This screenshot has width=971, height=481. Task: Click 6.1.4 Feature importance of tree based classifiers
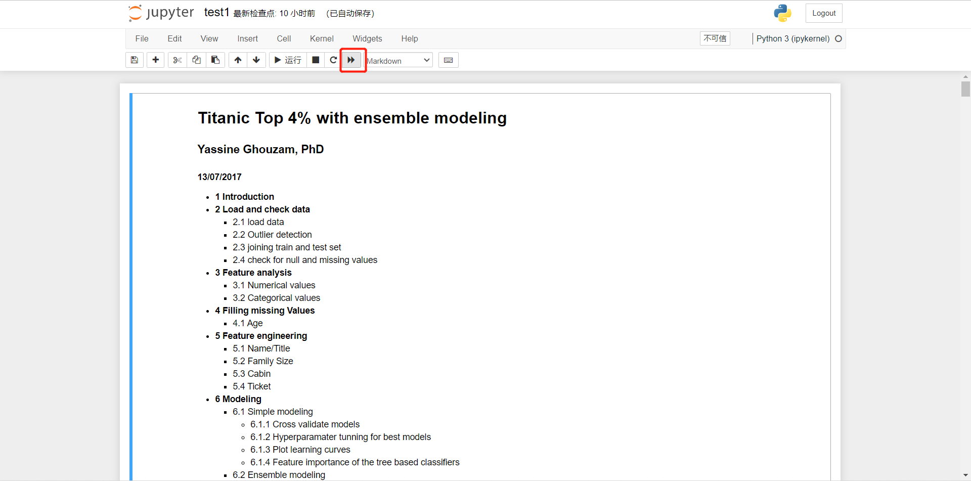pos(355,462)
